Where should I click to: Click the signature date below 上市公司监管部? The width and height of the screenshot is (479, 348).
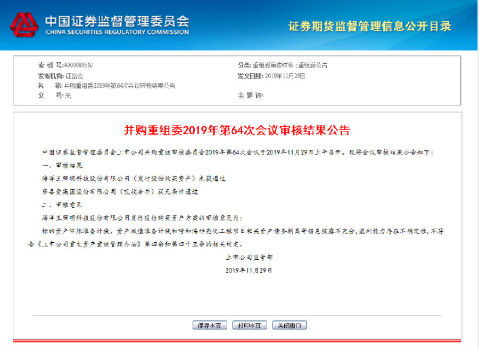[x=249, y=270]
